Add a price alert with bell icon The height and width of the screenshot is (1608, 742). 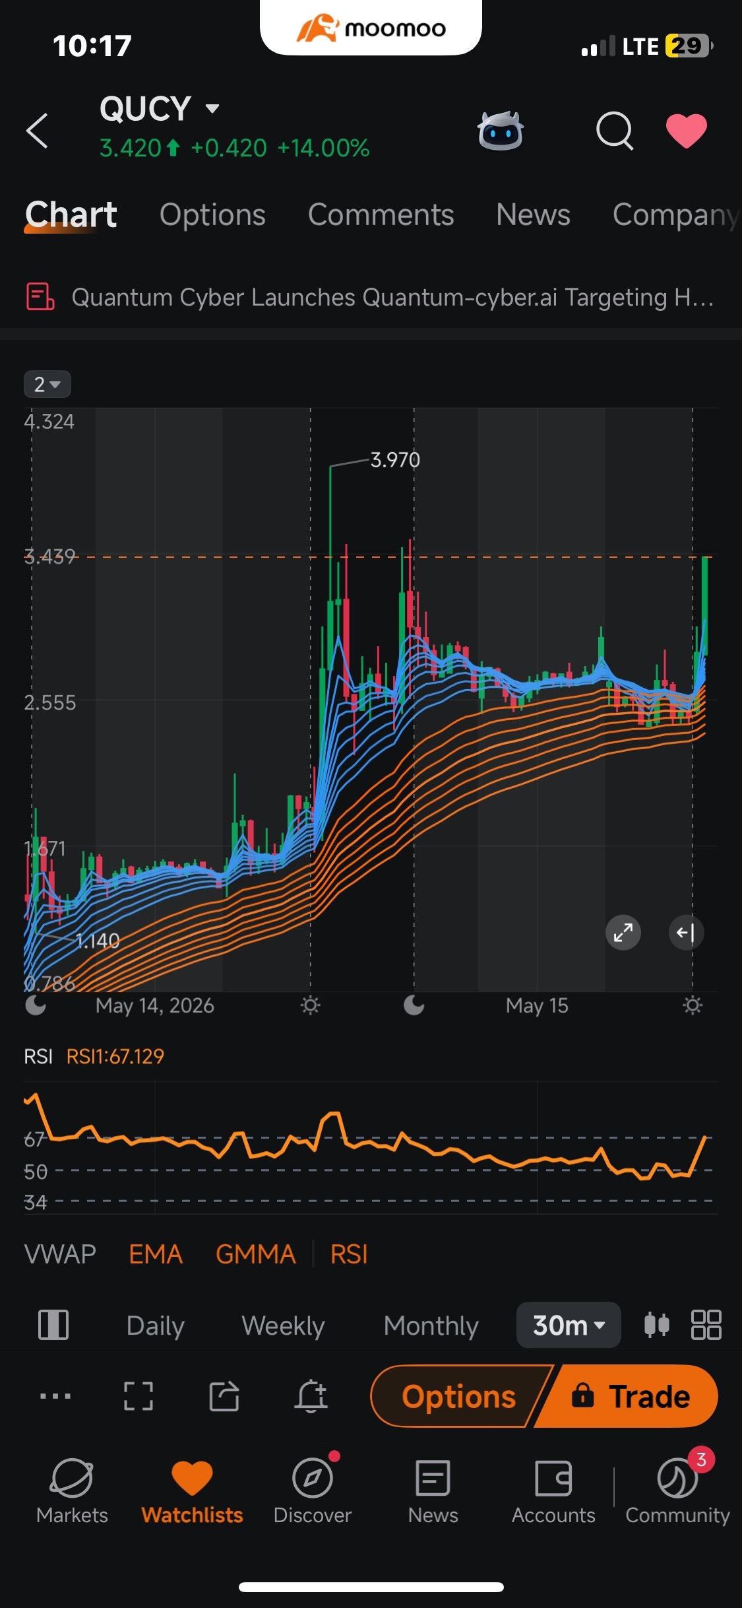coord(311,1396)
